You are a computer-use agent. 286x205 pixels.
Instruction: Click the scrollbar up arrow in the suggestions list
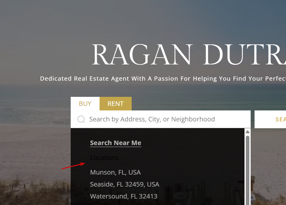(x=247, y=132)
